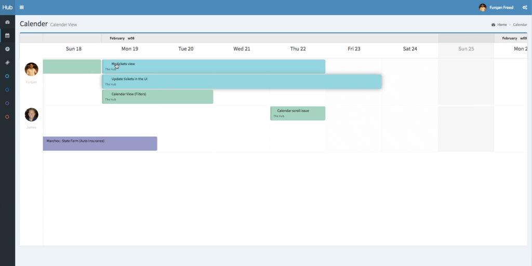Click the Calendar breadcrumb item

520,25
